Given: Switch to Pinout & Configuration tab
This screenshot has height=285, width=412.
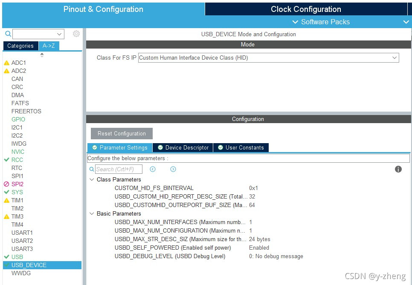Looking at the screenshot, I should point(103,9).
